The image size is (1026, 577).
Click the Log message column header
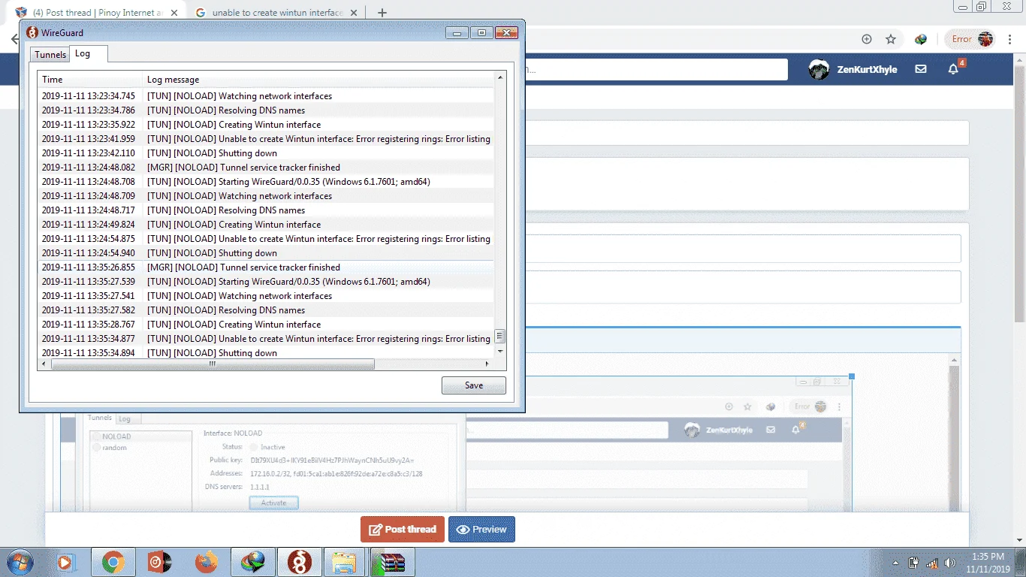coord(318,80)
